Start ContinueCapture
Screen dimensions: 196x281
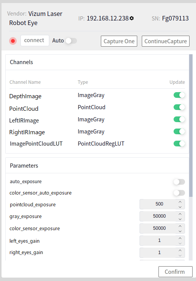166,41
